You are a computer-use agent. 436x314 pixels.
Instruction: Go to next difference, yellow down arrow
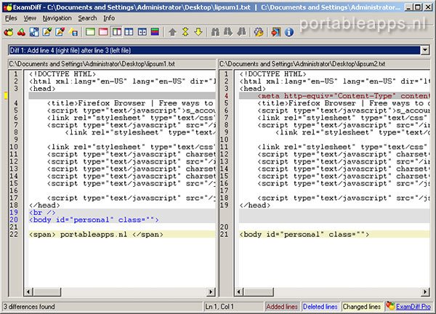click(198, 32)
